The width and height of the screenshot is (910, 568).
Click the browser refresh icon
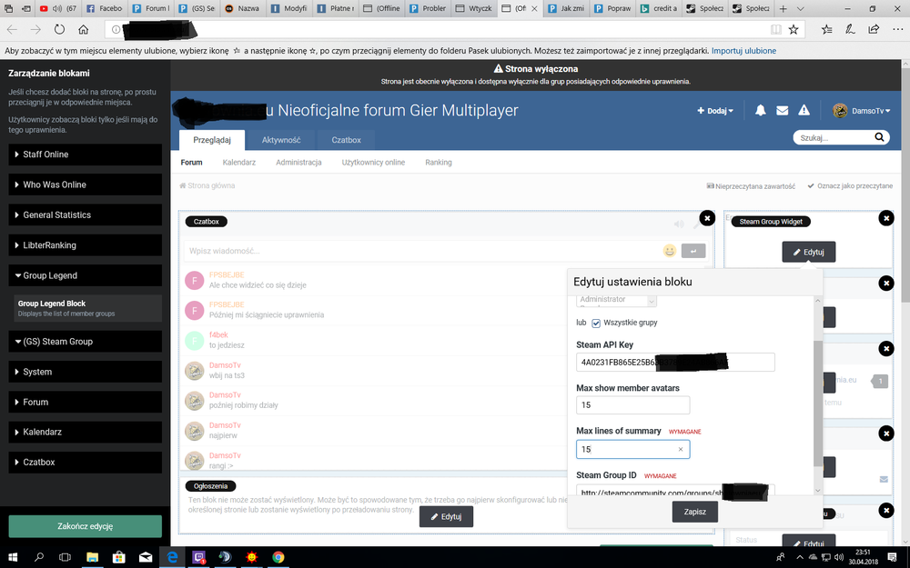(x=59, y=29)
